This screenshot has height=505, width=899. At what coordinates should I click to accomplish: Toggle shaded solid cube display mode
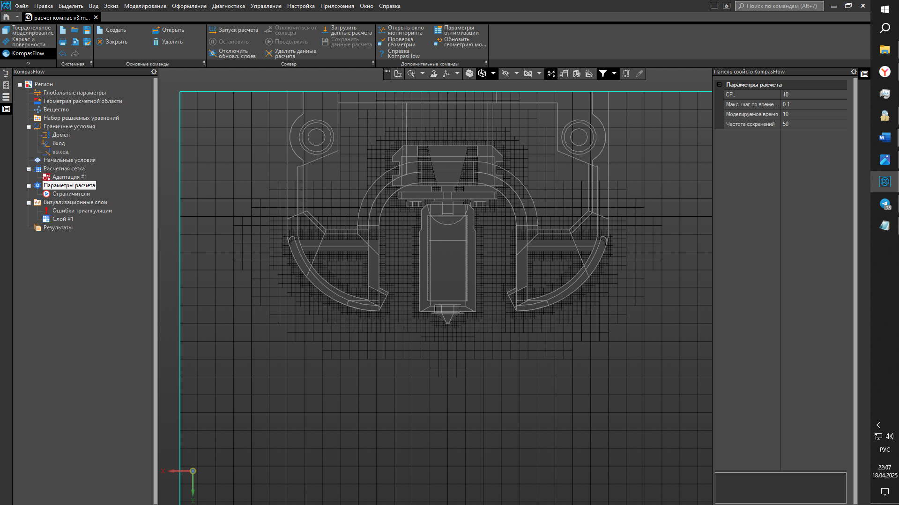(469, 73)
